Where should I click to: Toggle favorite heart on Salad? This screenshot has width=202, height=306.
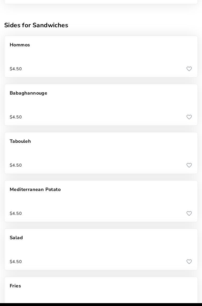(x=189, y=262)
